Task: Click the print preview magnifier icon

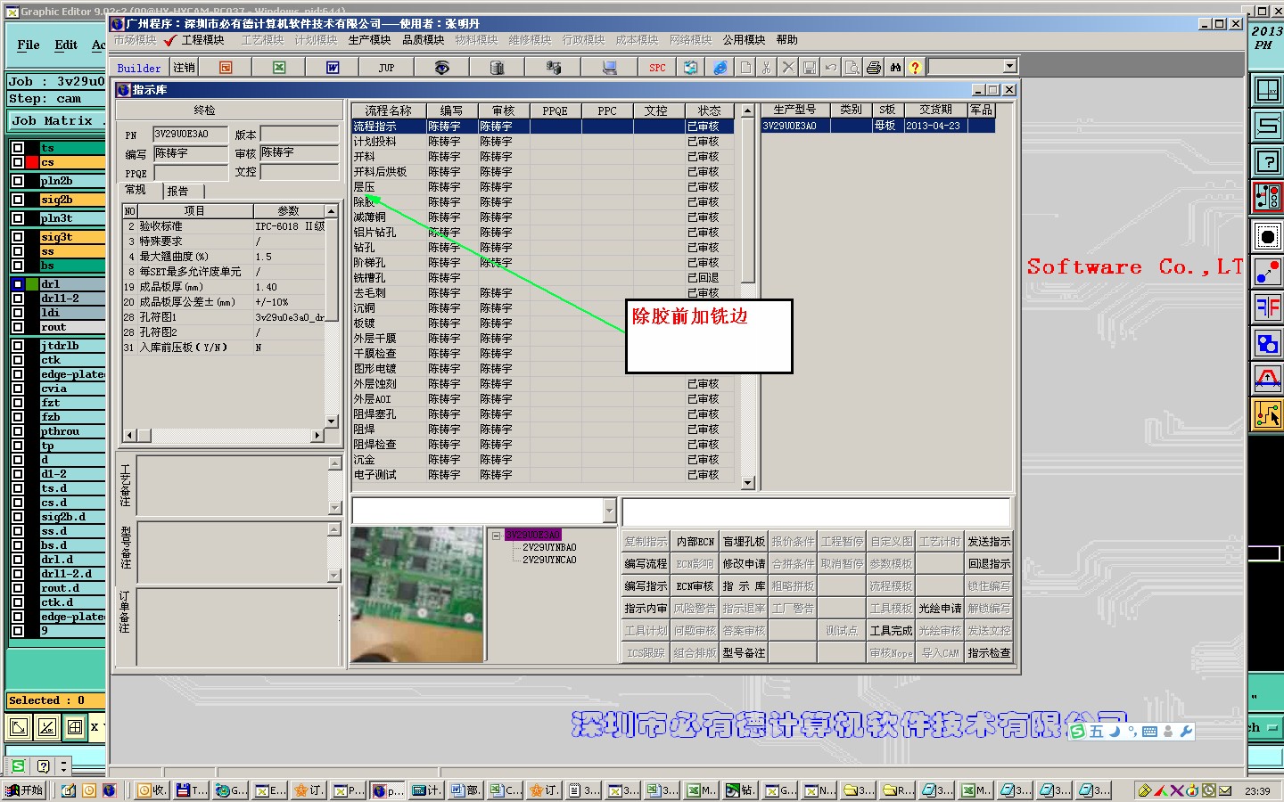Action: 852,68
